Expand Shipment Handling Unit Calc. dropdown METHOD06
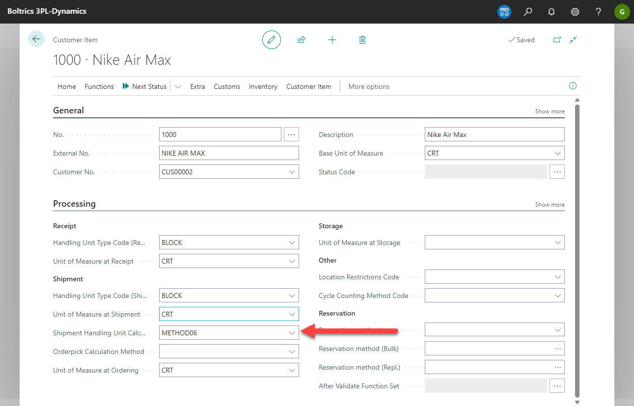634x406 pixels. click(x=292, y=333)
